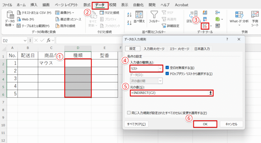Image resolution: width=261 pixels, height=143 pixels.
Task: Switch to the 表示 ribbon tab
Action: pyautogui.click(x=125, y=5)
